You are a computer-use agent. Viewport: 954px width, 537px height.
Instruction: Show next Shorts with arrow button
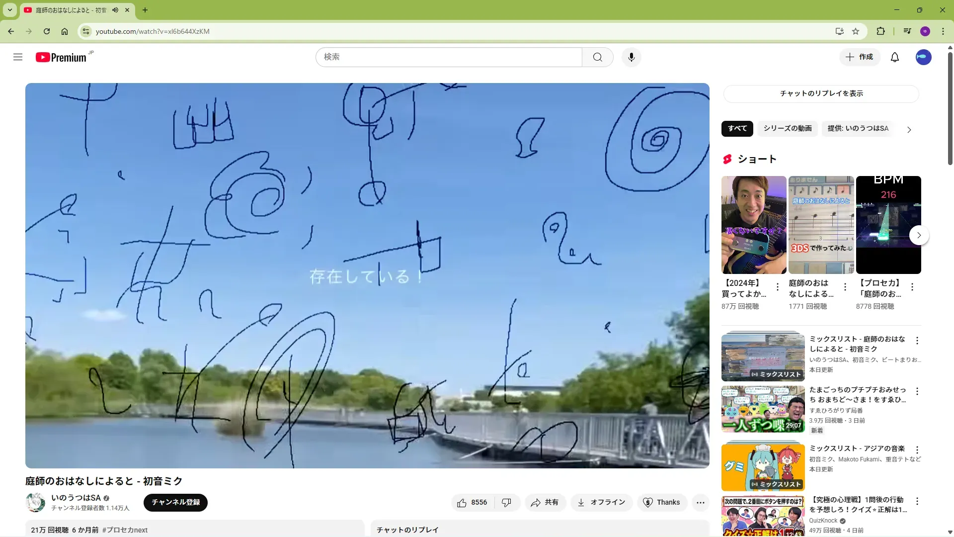click(x=919, y=235)
